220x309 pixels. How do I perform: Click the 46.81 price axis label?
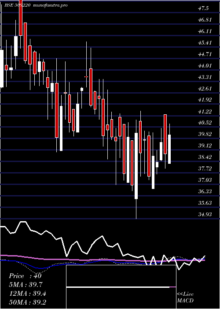click(205, 20)
